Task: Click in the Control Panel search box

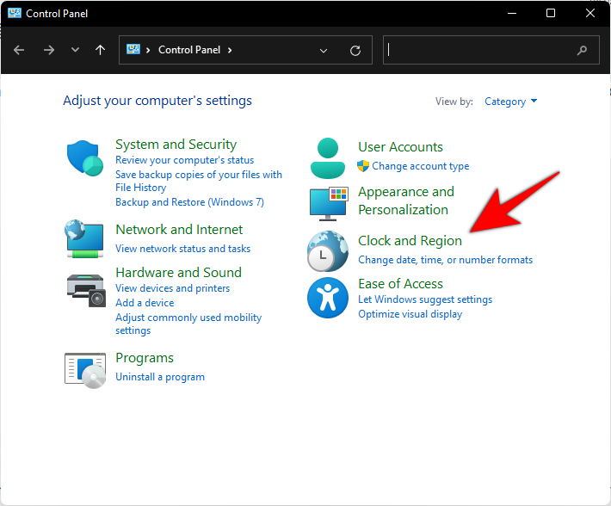Action: 480,50
